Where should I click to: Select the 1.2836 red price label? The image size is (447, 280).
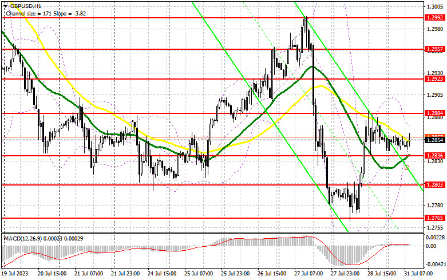[435, 155]
